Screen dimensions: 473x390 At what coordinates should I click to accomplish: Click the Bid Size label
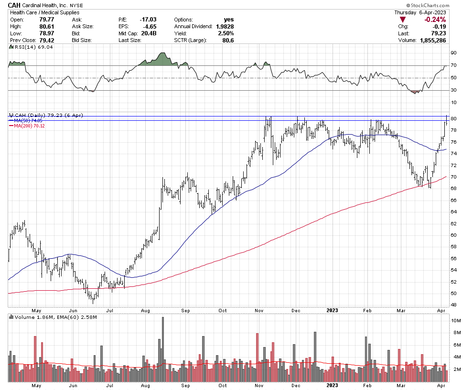81,40
